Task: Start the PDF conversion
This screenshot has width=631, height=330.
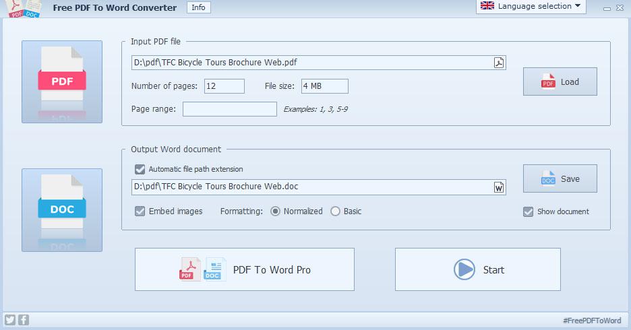Action: [478, 269]
